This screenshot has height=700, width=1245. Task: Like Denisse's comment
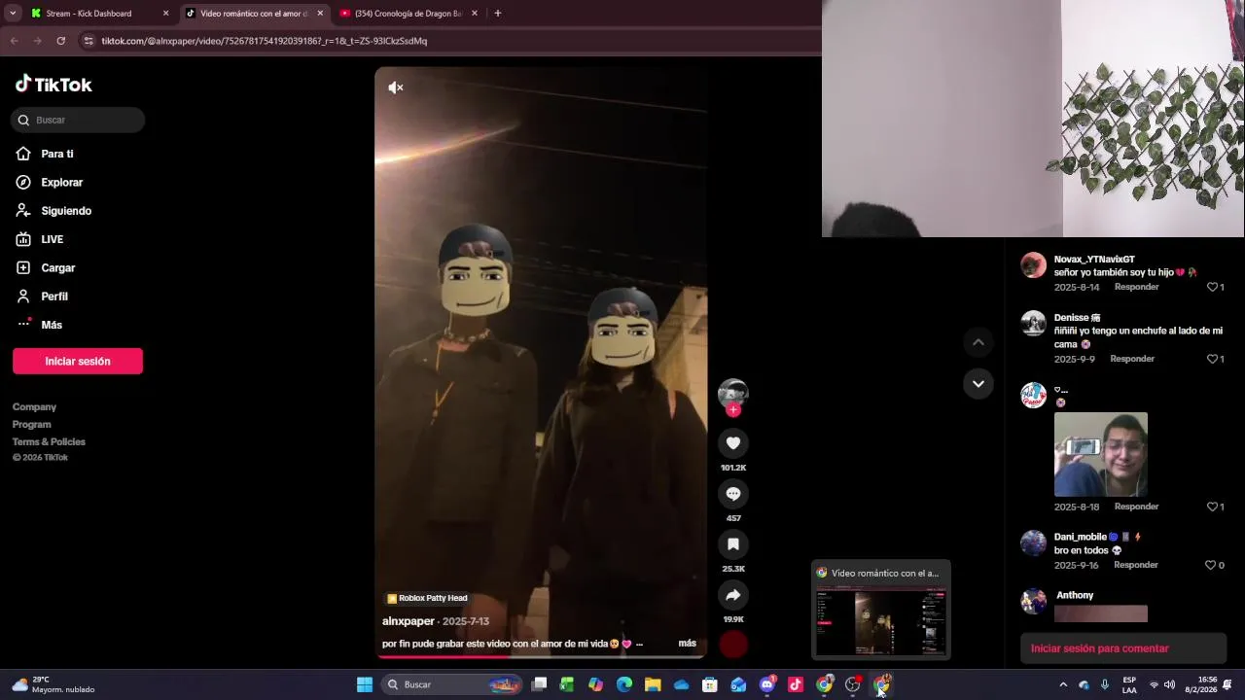(1213, 359)
